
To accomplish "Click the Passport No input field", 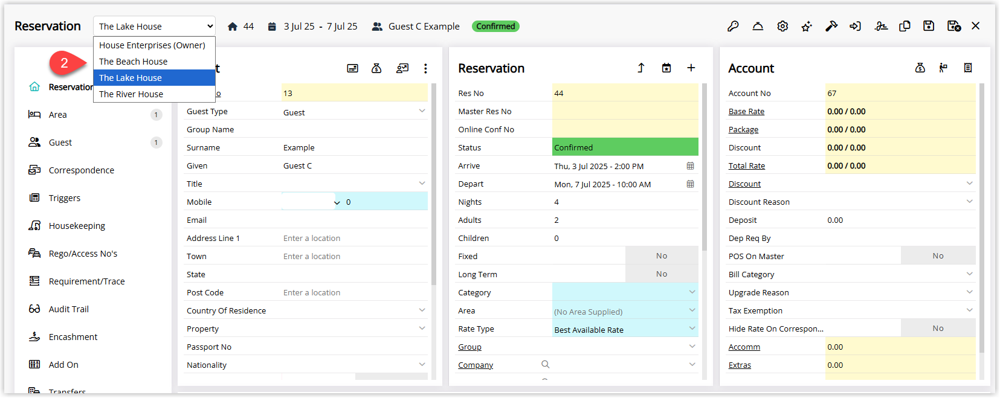I will 355,347.
